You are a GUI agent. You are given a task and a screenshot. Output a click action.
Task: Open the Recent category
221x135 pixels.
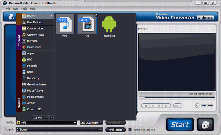point(38,16)
